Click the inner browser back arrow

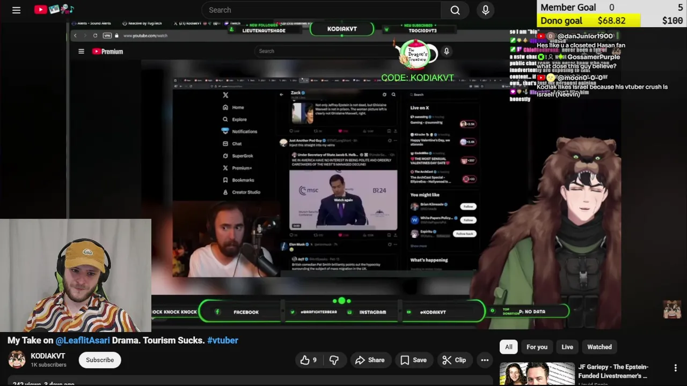75,35
